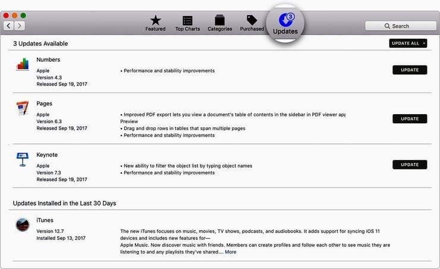Go back with the left arrow
The width and height of the screenshot is (440, 269).
tap(9, 26)
